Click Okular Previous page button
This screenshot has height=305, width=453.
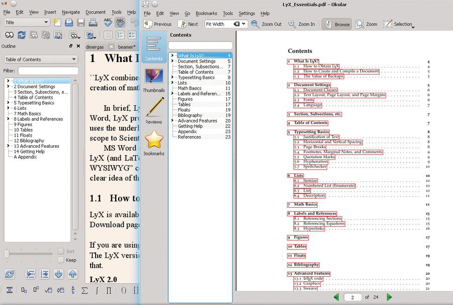pyautogui.click(x=158, y=24)
